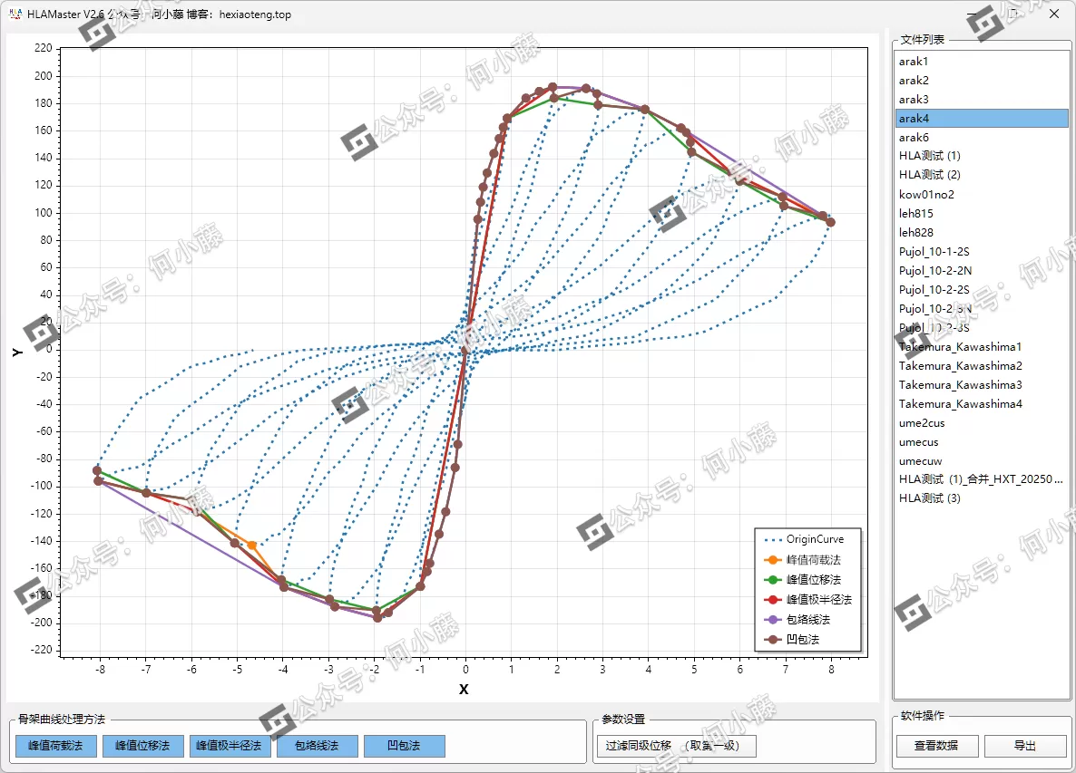1076x773 pixels.
Task: Toggle the 包络线法 method button
Action: coord(317,746)
